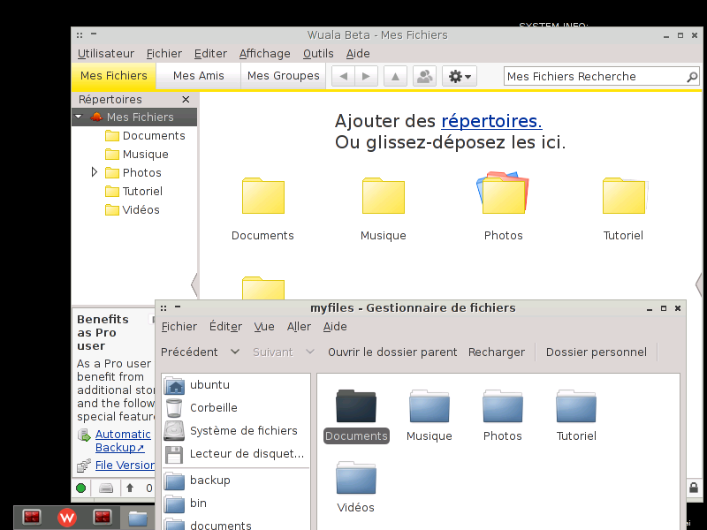Screen dimensions: 707x530
Task: Select ubuntu home in file manager sidebar
Action: click(x=236, y=385)
